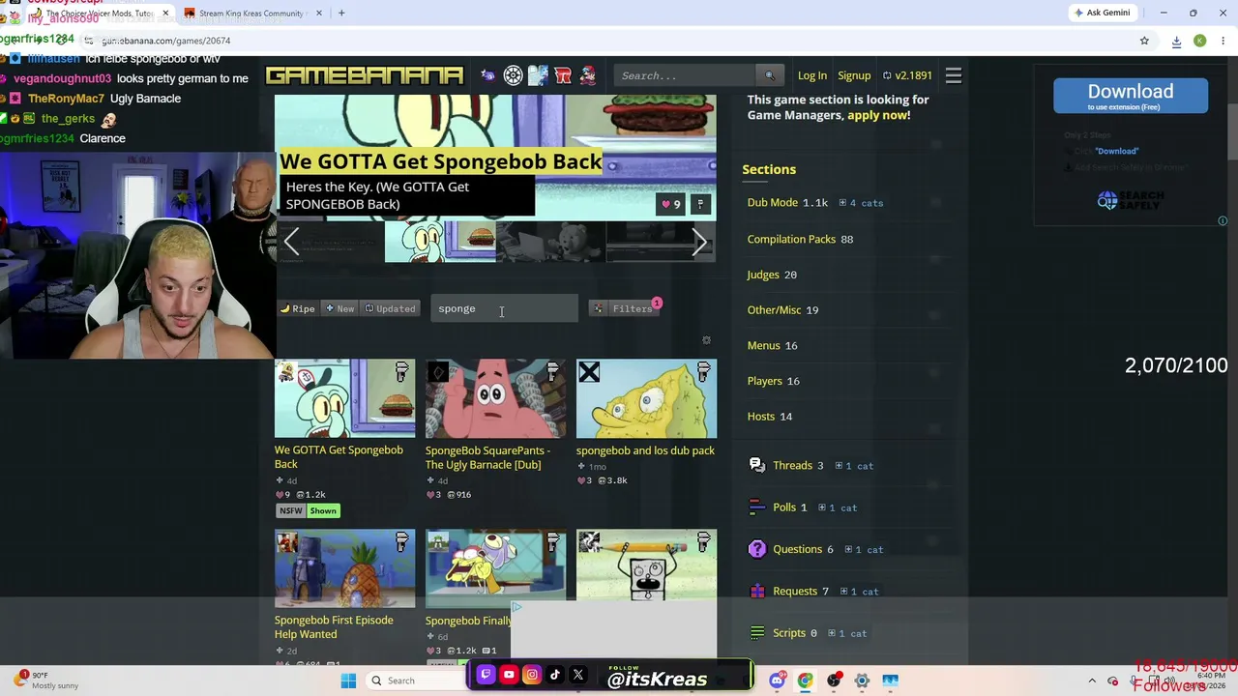Open the GameBanana home logo
The width and height of the screenshot is (1238, 696).
(365, 75)
